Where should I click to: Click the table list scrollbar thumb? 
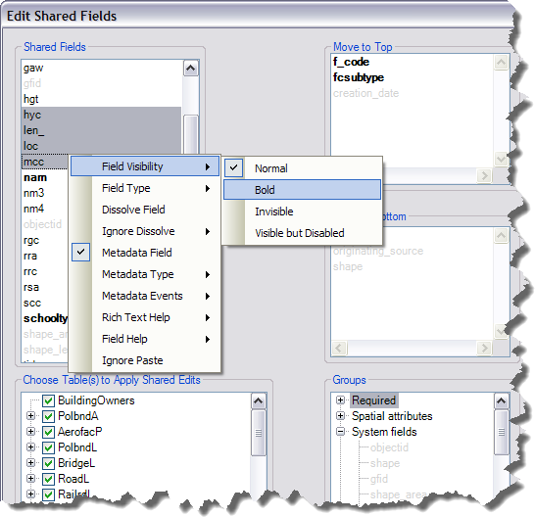click(x=259, y=433)
